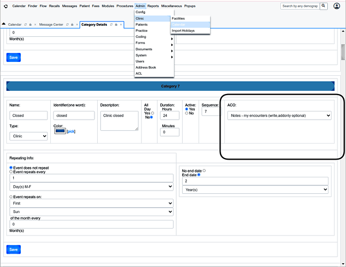Open the Popups menu
Image resolution: width=346 pixels, height=267 pixels.
pos(190,6)
